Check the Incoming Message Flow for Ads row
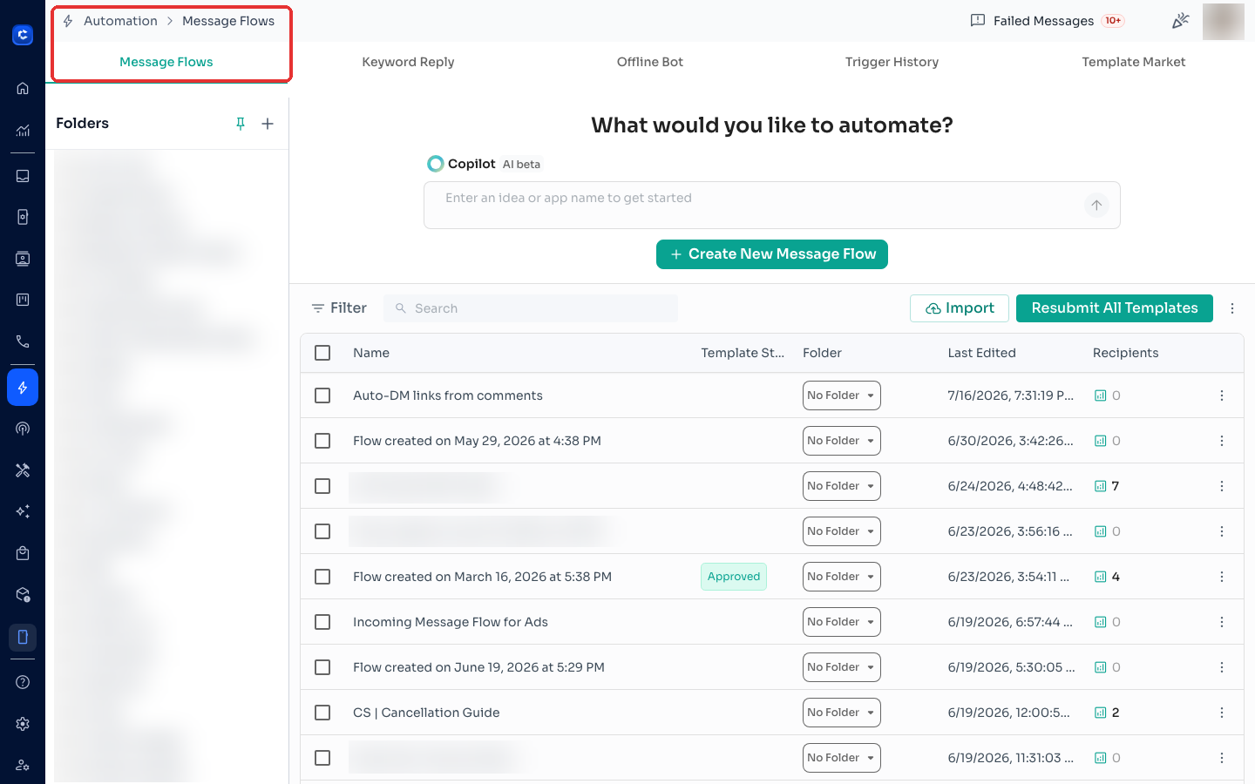Viewport: 1255px width, 784px height. click(x=322, y=622)
